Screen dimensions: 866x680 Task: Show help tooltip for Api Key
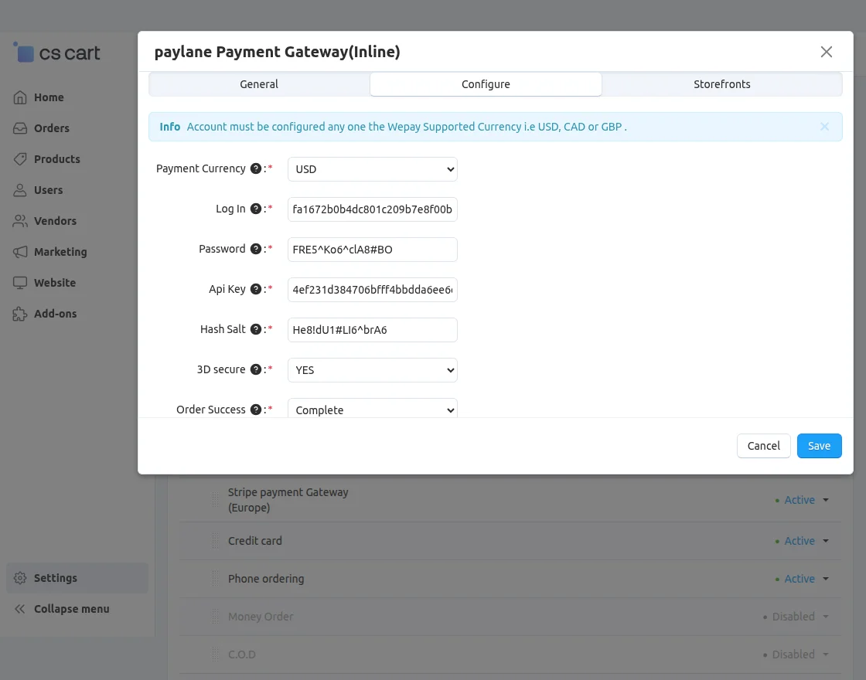256,289
